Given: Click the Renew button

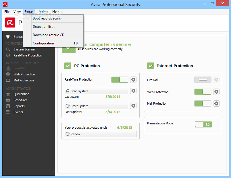Looking at the screenshot, I should pos(101,134).
